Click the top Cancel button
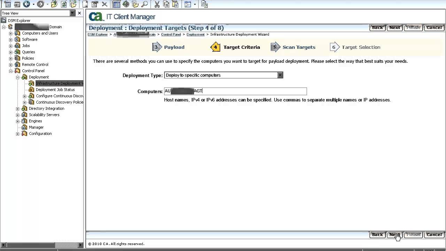 click(434, 28)
